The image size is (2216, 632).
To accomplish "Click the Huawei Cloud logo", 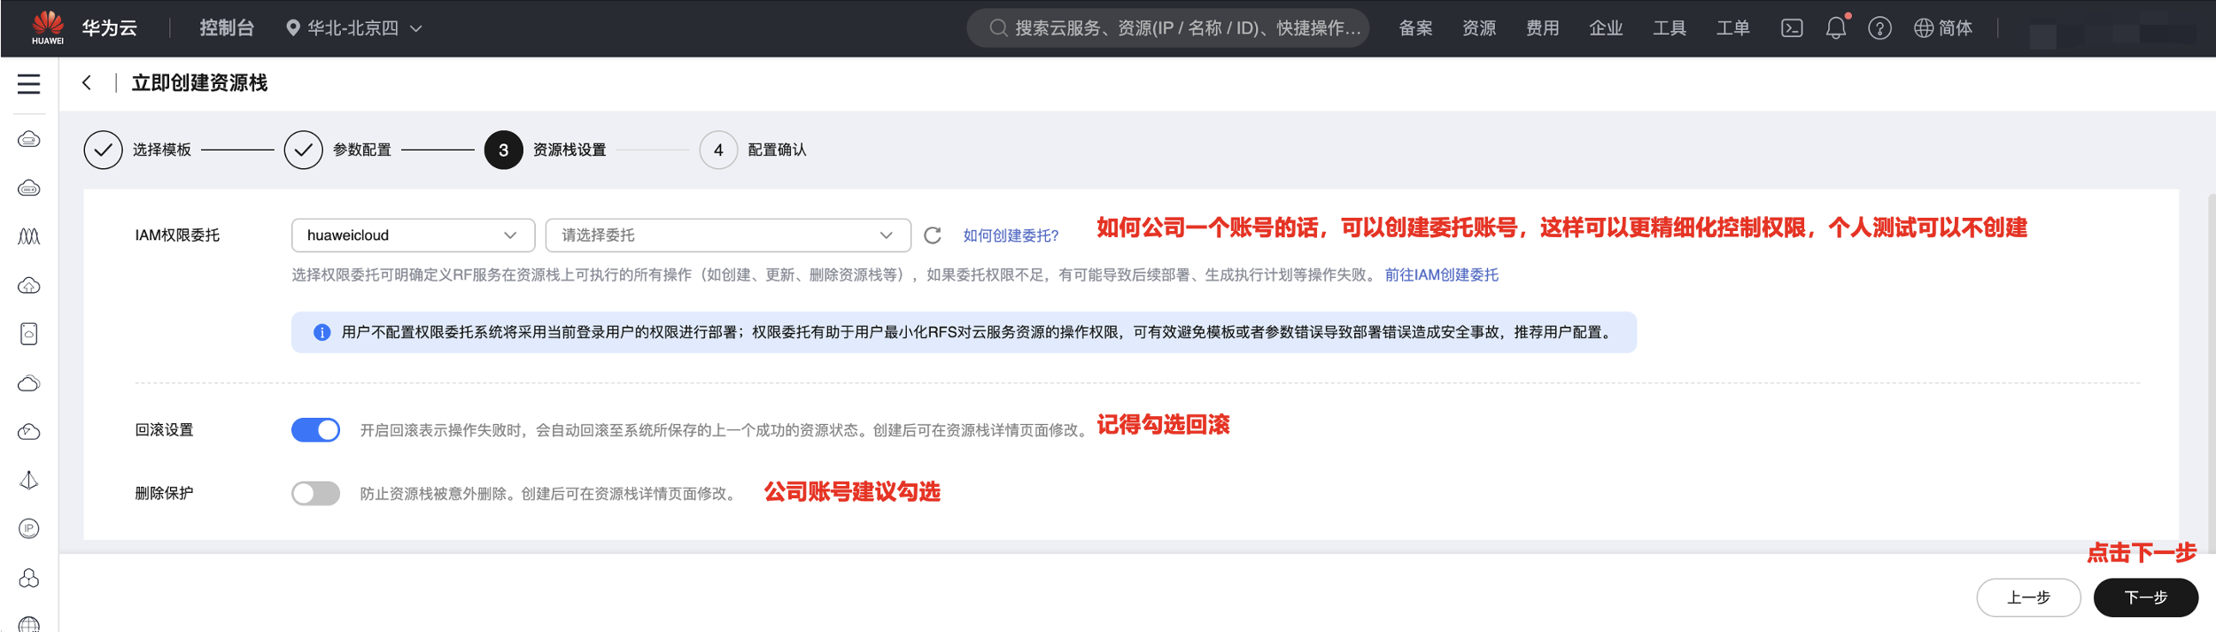I will [48, 27].
